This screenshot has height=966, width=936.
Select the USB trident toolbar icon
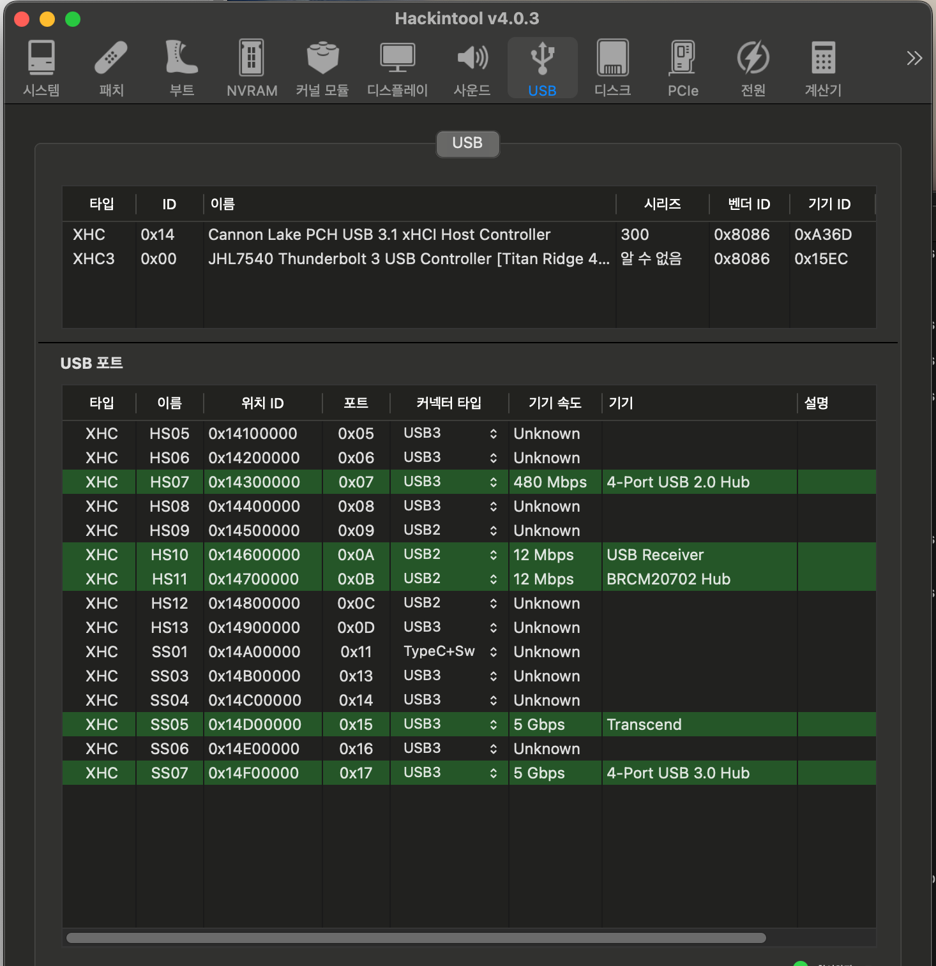tap(543, 68)
